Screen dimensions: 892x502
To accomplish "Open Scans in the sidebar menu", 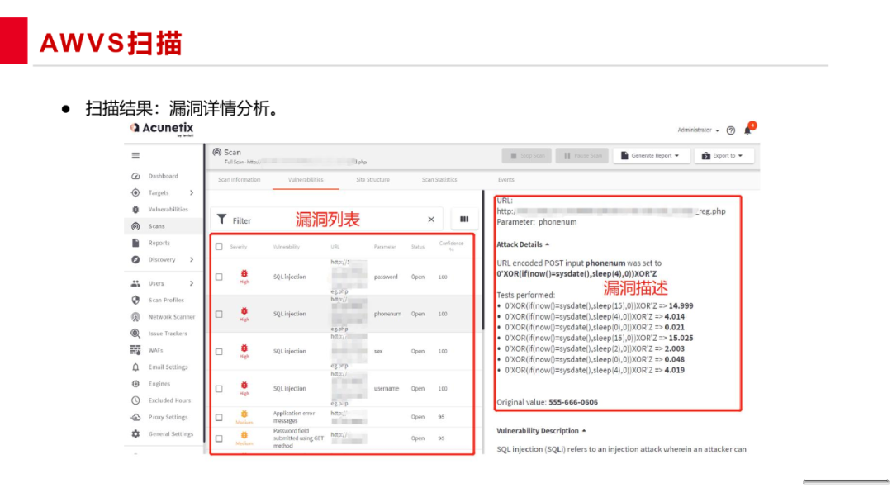I will click(x=157, y=226).
